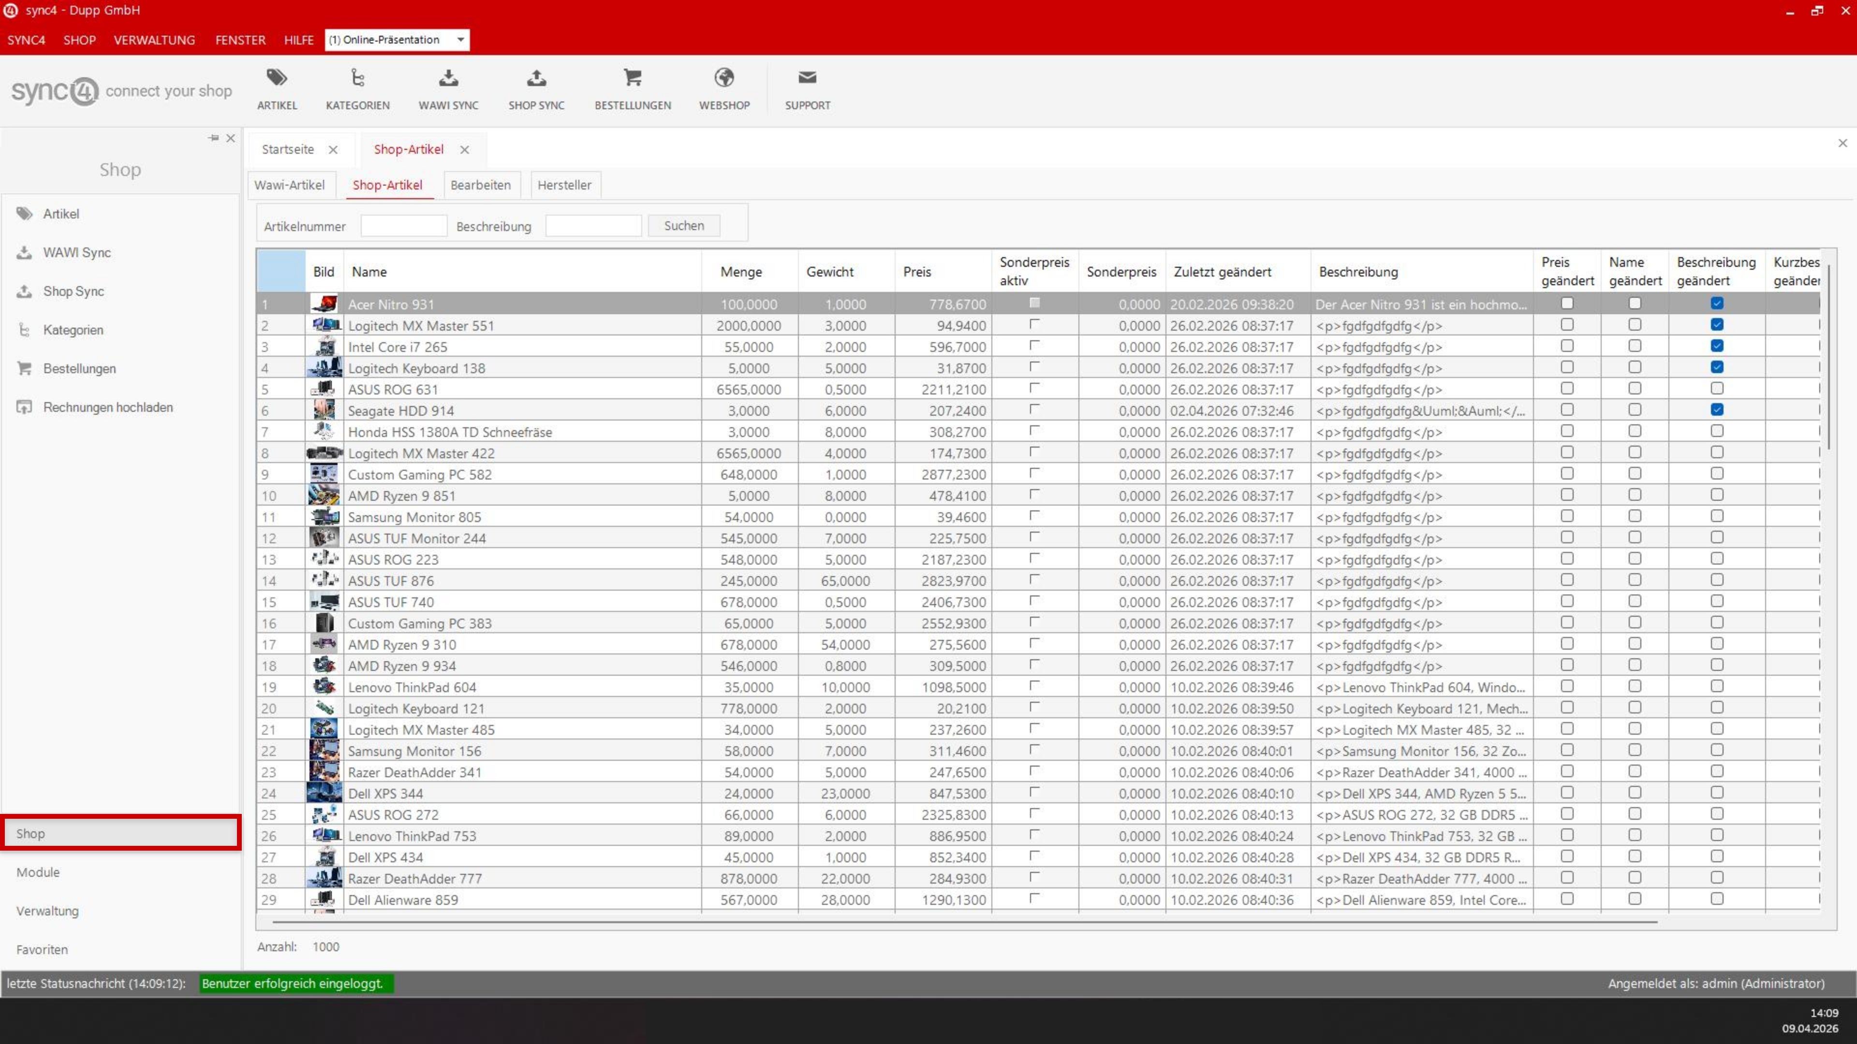This screenshot has height=1044, width=1857.
Task: Start WAWI Sync from the toolbar
Action: 448,78
